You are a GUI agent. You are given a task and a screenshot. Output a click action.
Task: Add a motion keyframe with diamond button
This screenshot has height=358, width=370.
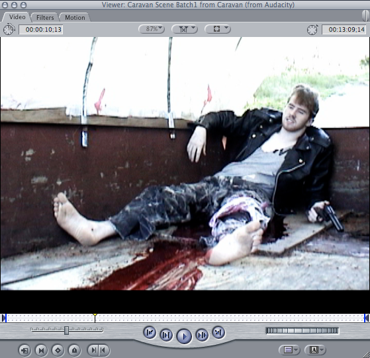(x=58, y=351)
